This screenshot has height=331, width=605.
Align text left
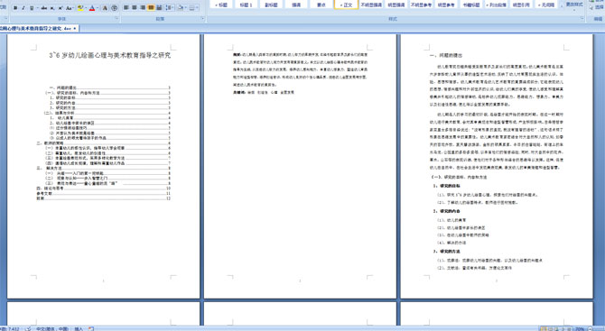click(126, 8)
